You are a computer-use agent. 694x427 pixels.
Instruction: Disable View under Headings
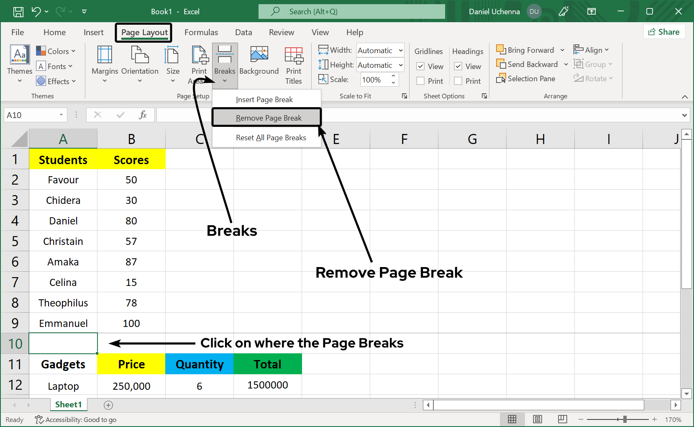(x=458, y=66)
